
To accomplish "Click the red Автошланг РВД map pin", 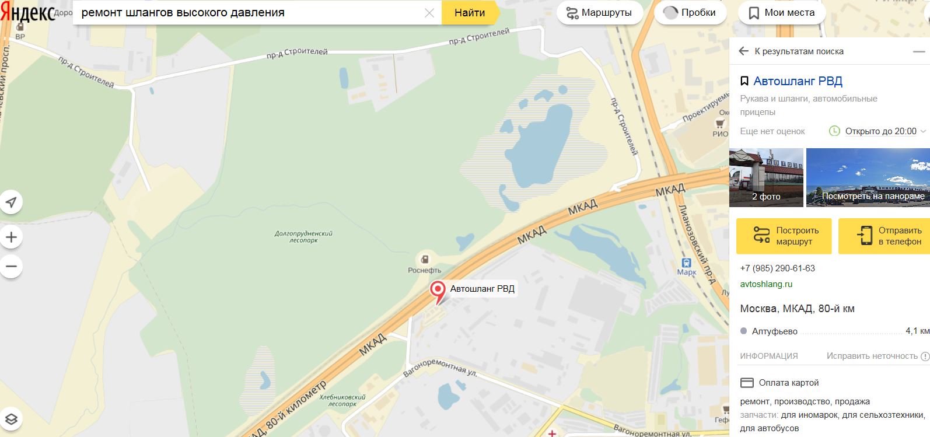I will (438, 291).
